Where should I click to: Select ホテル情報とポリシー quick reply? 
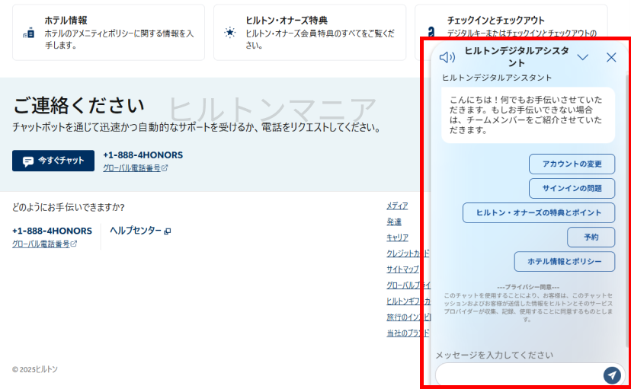(564, 262)
